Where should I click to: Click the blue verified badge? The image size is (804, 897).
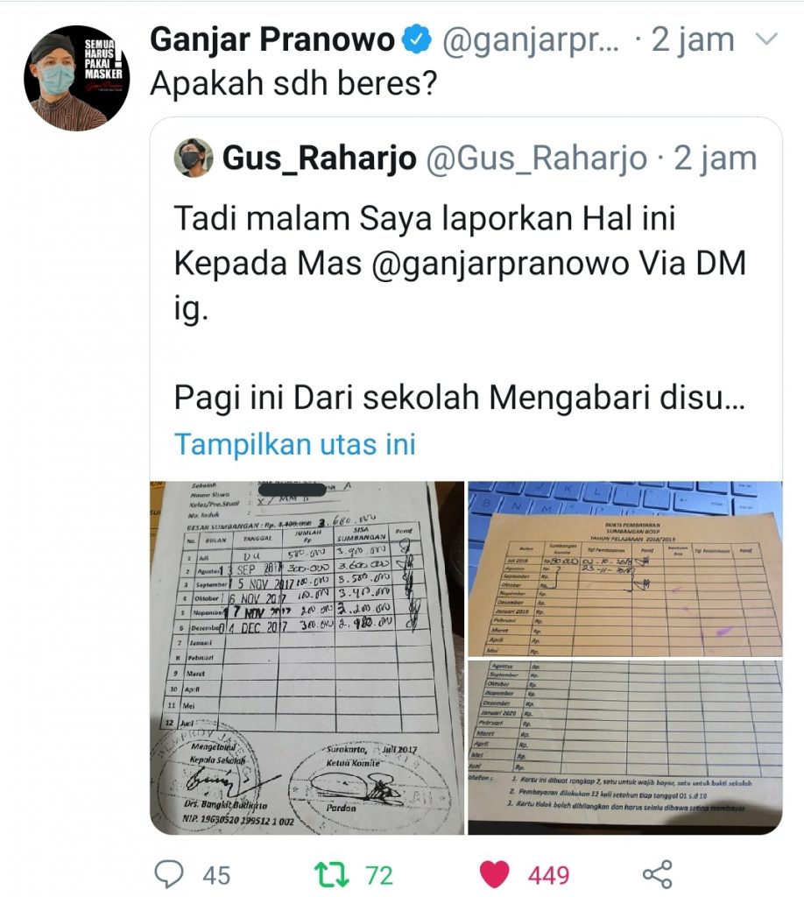[416, 39]
